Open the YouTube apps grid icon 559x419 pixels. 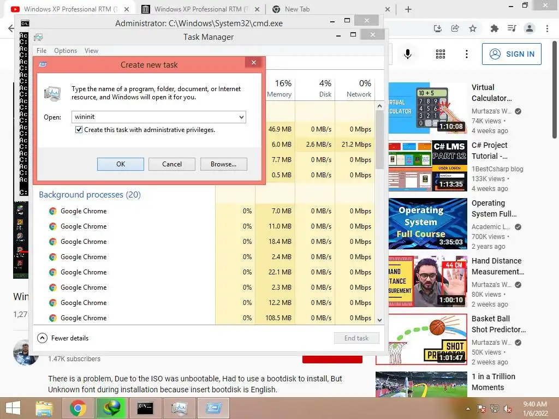click(441, 54)
